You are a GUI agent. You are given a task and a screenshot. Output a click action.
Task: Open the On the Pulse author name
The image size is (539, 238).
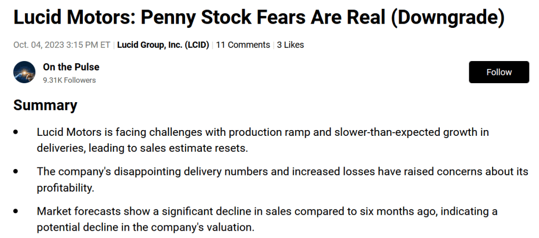click(71, 67)
